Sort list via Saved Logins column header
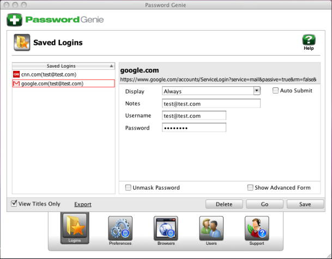Screen dimensions: 332x259 (64, 66)
